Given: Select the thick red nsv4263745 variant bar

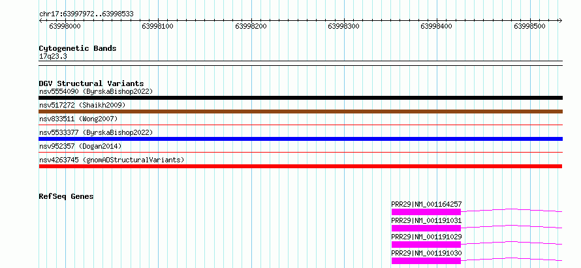Looking at the screenshot, I should [x=300, y=166].
